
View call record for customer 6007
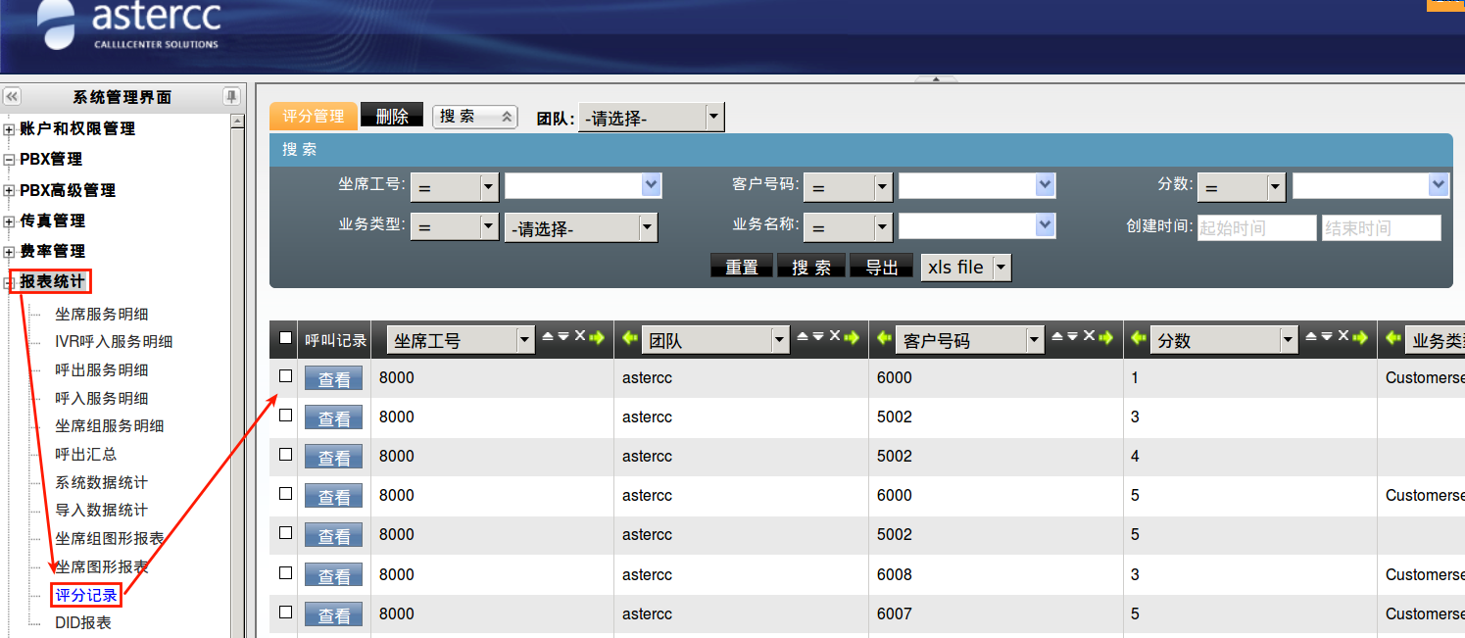point(333,614)
